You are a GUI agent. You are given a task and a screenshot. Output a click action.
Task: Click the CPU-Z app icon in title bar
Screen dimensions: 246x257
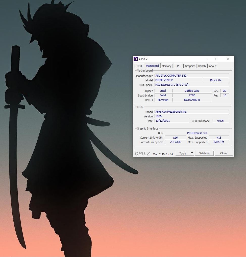[136, 59]
